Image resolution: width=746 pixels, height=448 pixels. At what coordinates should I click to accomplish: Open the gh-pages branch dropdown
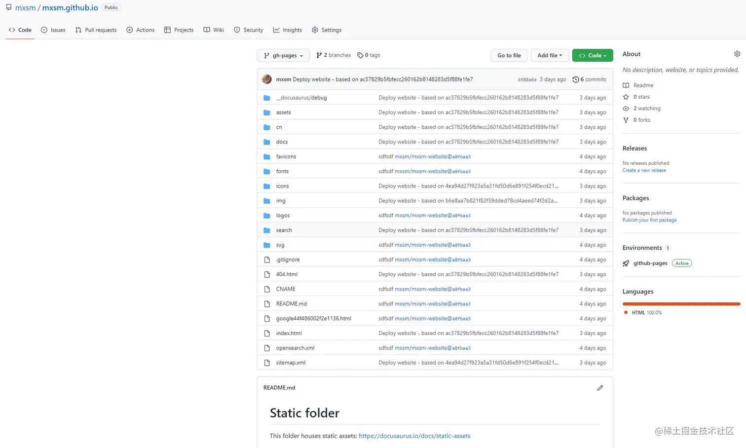(283, 55)
